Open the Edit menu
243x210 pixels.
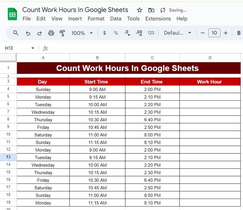(41, 19)
